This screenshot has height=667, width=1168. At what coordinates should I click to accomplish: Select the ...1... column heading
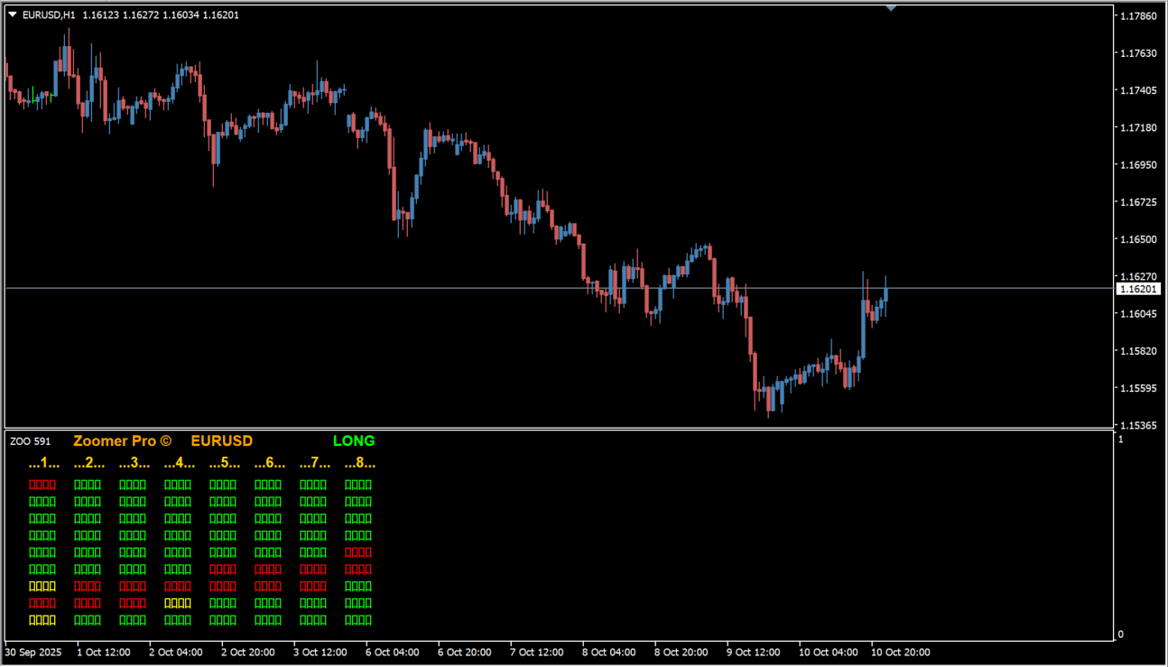point(43,463)
